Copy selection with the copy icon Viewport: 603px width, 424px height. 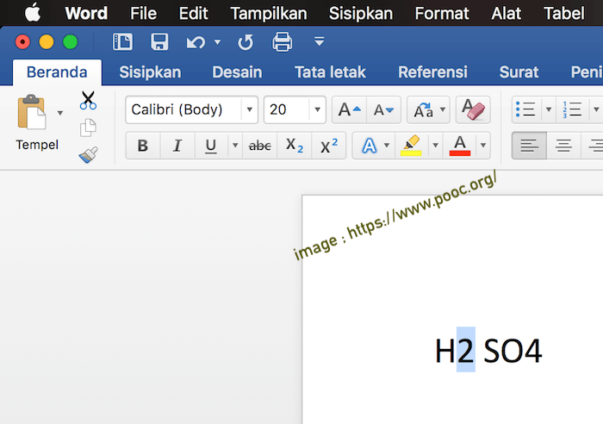click(x=88, y=128)
